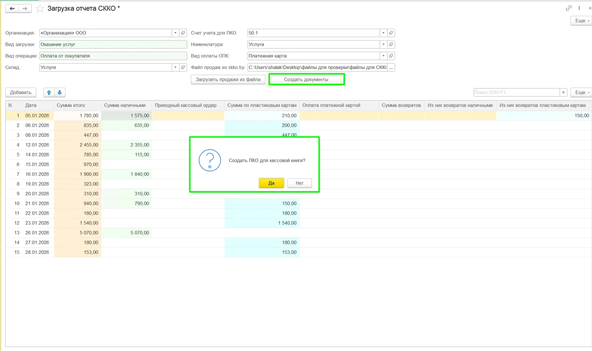
Task: Click Загрузить продажи из файла
Action: [228, 80]
